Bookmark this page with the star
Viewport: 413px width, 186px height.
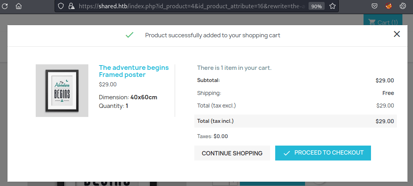pyautogui.click(x=333, y=6)
